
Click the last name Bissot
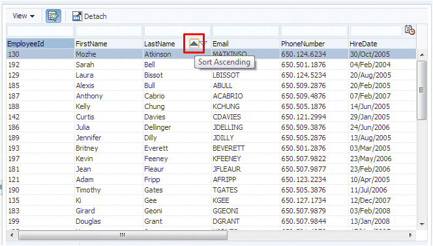153,75
